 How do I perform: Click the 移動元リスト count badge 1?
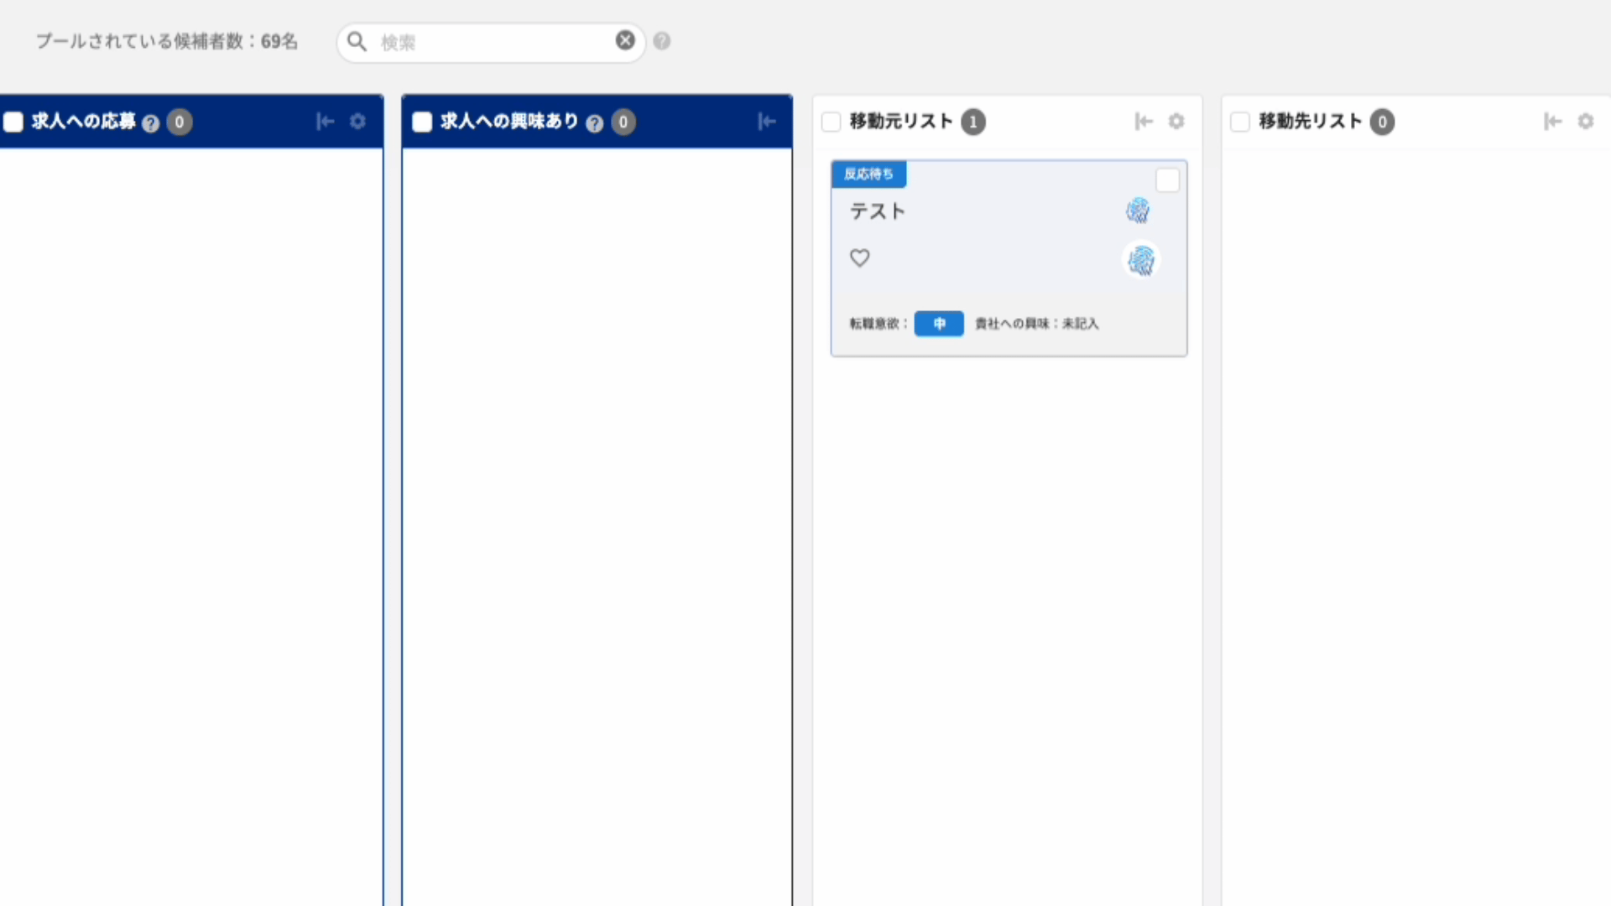click(x=973, y=122)
